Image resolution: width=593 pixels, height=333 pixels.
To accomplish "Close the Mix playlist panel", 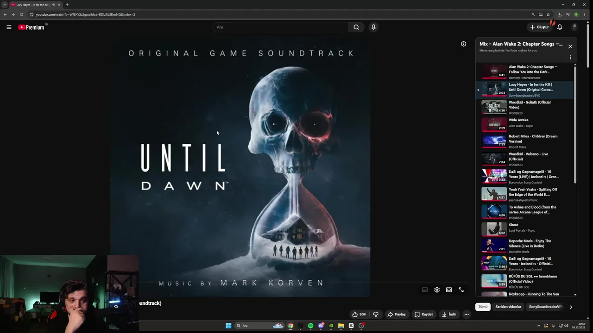I will 570,46.
